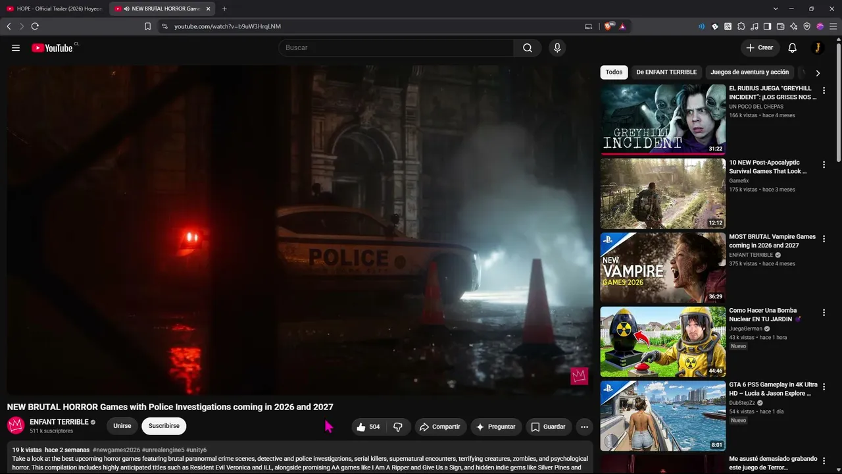Reload the current page

click(x=35, y=26)
